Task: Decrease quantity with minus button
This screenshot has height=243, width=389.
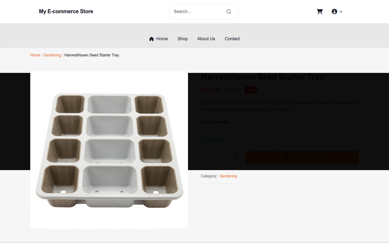Action: pos(207,158)
